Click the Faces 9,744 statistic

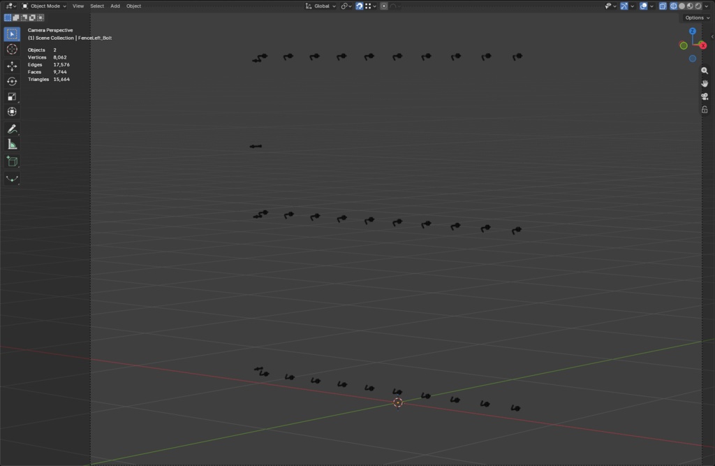(47, 72)
